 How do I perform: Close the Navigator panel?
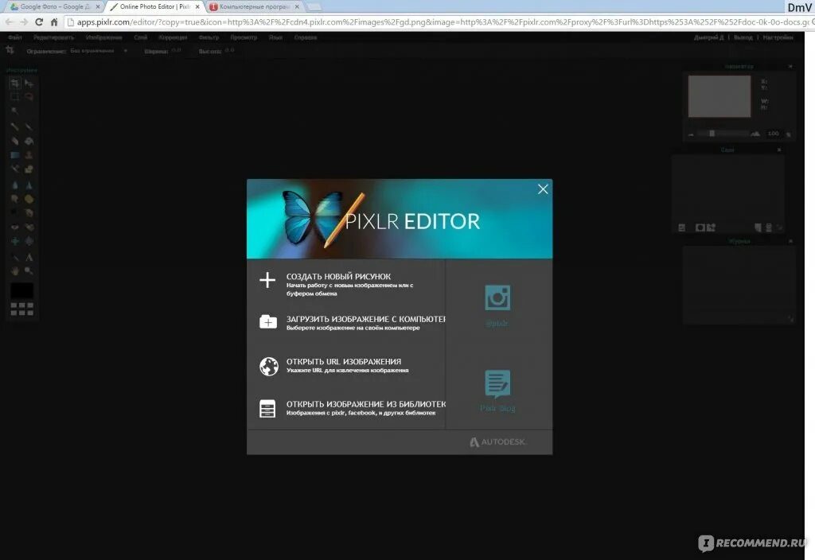point(790,67)
